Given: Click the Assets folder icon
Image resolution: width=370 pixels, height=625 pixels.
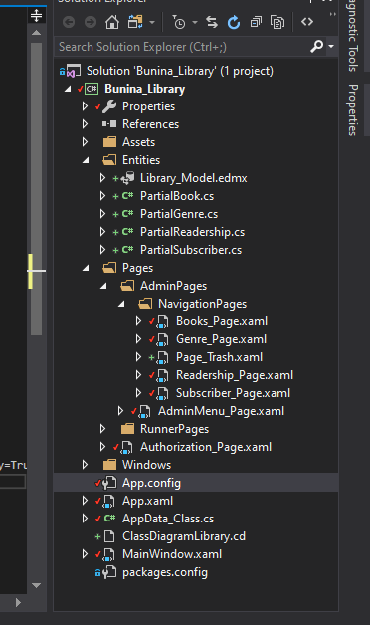Looking at the screenshot, I should pos(109,142).
